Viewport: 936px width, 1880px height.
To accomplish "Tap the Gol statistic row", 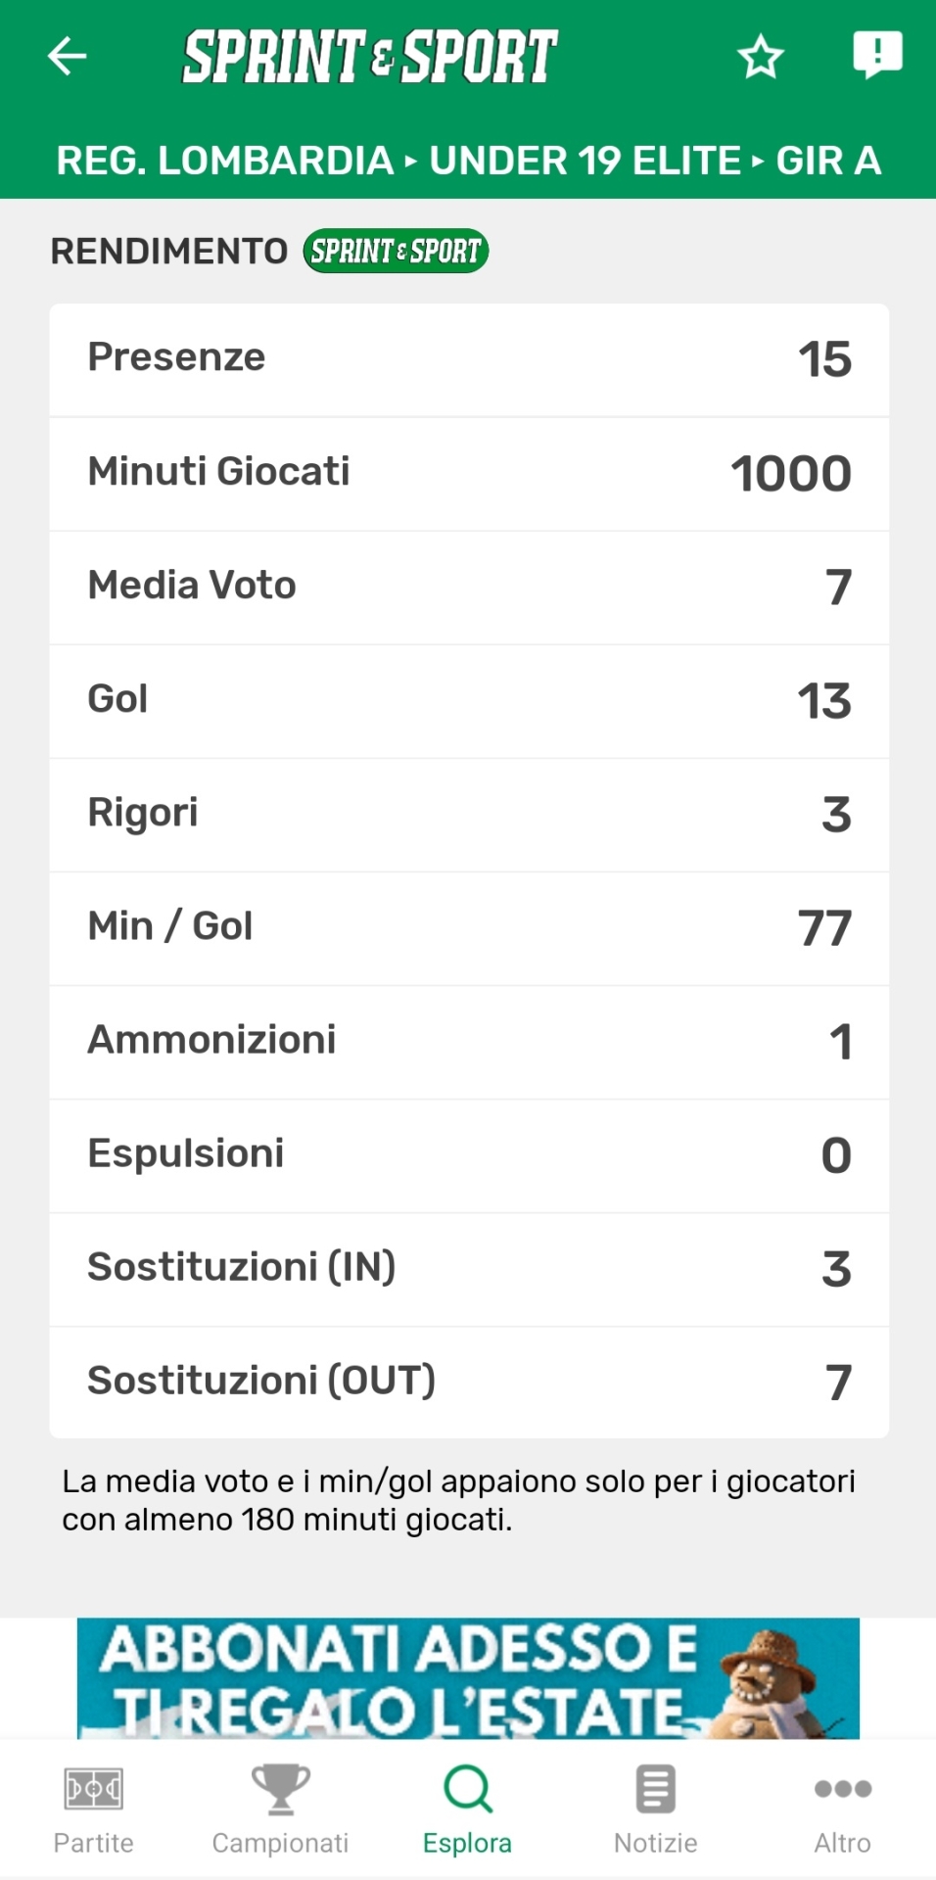I will coord(469,700).
